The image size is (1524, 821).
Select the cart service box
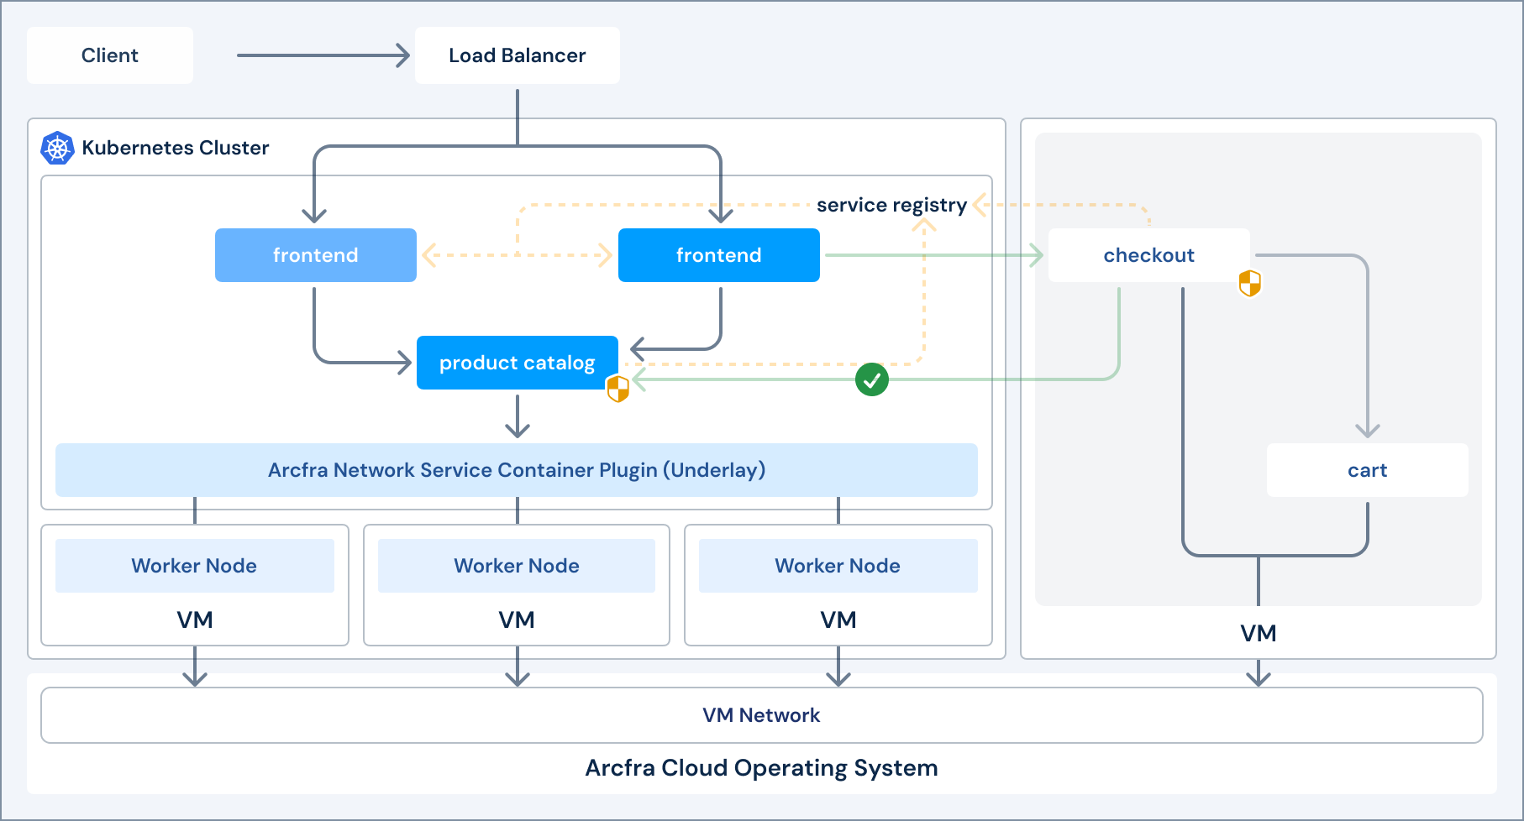click(x=1367, y=470)
